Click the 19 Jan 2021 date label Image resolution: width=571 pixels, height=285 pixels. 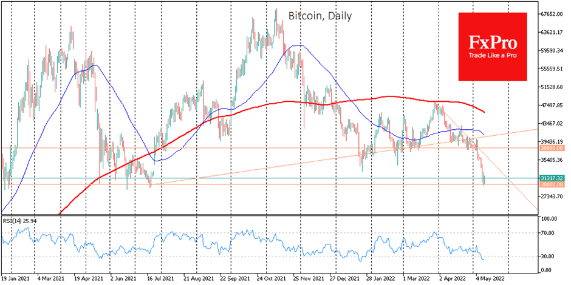click(x=17, y=276)
